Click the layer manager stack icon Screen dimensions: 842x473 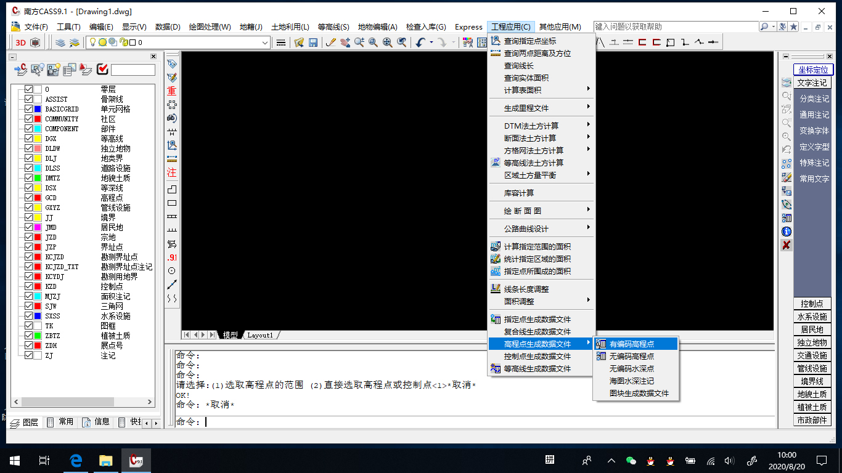point(60,42)
